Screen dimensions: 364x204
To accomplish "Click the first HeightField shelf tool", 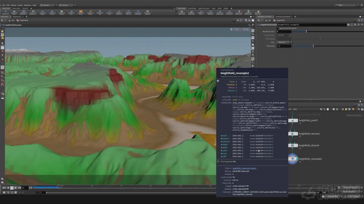I will click(x=5, y=12).
